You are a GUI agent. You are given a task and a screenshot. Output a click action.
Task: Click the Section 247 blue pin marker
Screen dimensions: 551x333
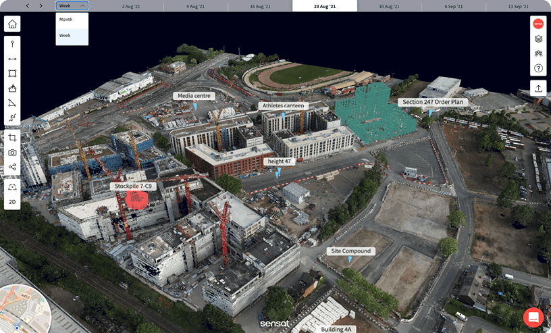[x=430, y=113]
